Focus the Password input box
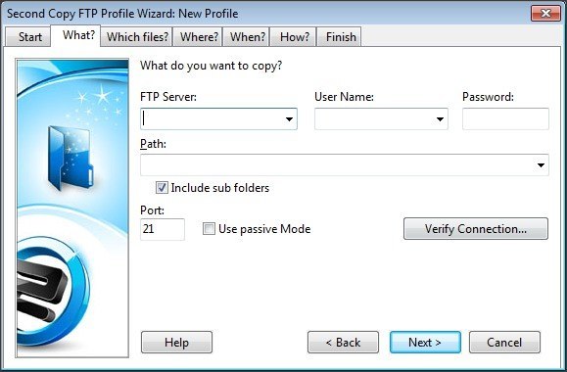Screen dimensions: 567x372 click(x=505, y=118)
